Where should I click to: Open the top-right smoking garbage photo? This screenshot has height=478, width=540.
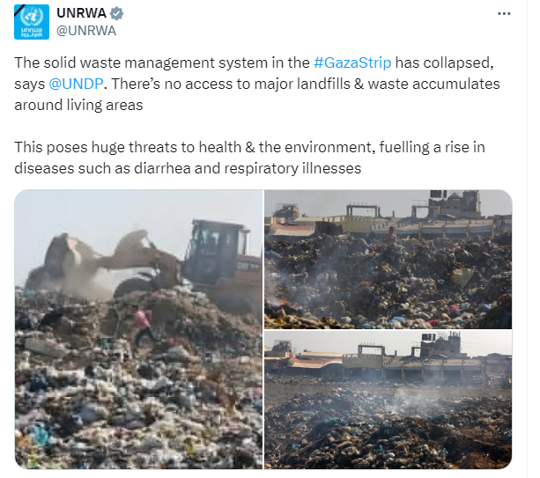pos(388,259)
